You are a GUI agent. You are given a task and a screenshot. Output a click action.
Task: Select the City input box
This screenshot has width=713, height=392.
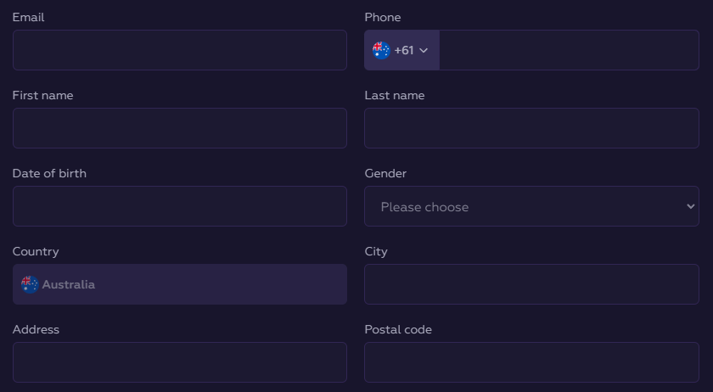531,284
